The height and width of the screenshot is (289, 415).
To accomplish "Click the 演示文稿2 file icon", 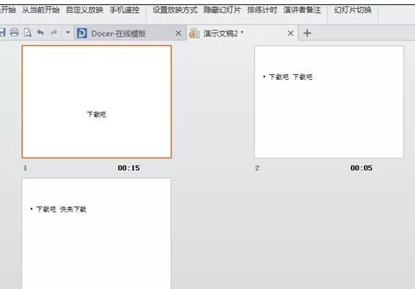I will [195, 33].
